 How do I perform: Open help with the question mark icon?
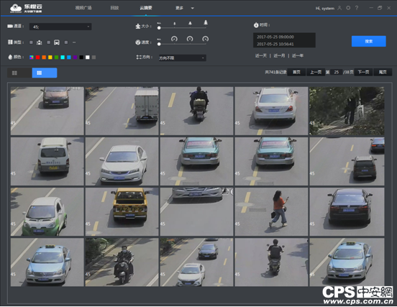tap(357, 8)
